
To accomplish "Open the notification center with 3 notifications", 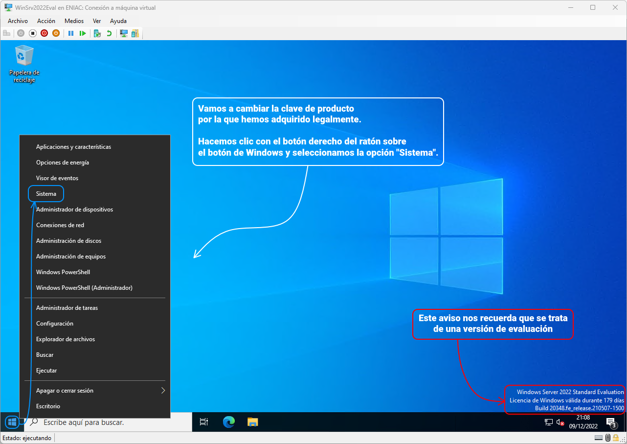I will tap(611, 422).
